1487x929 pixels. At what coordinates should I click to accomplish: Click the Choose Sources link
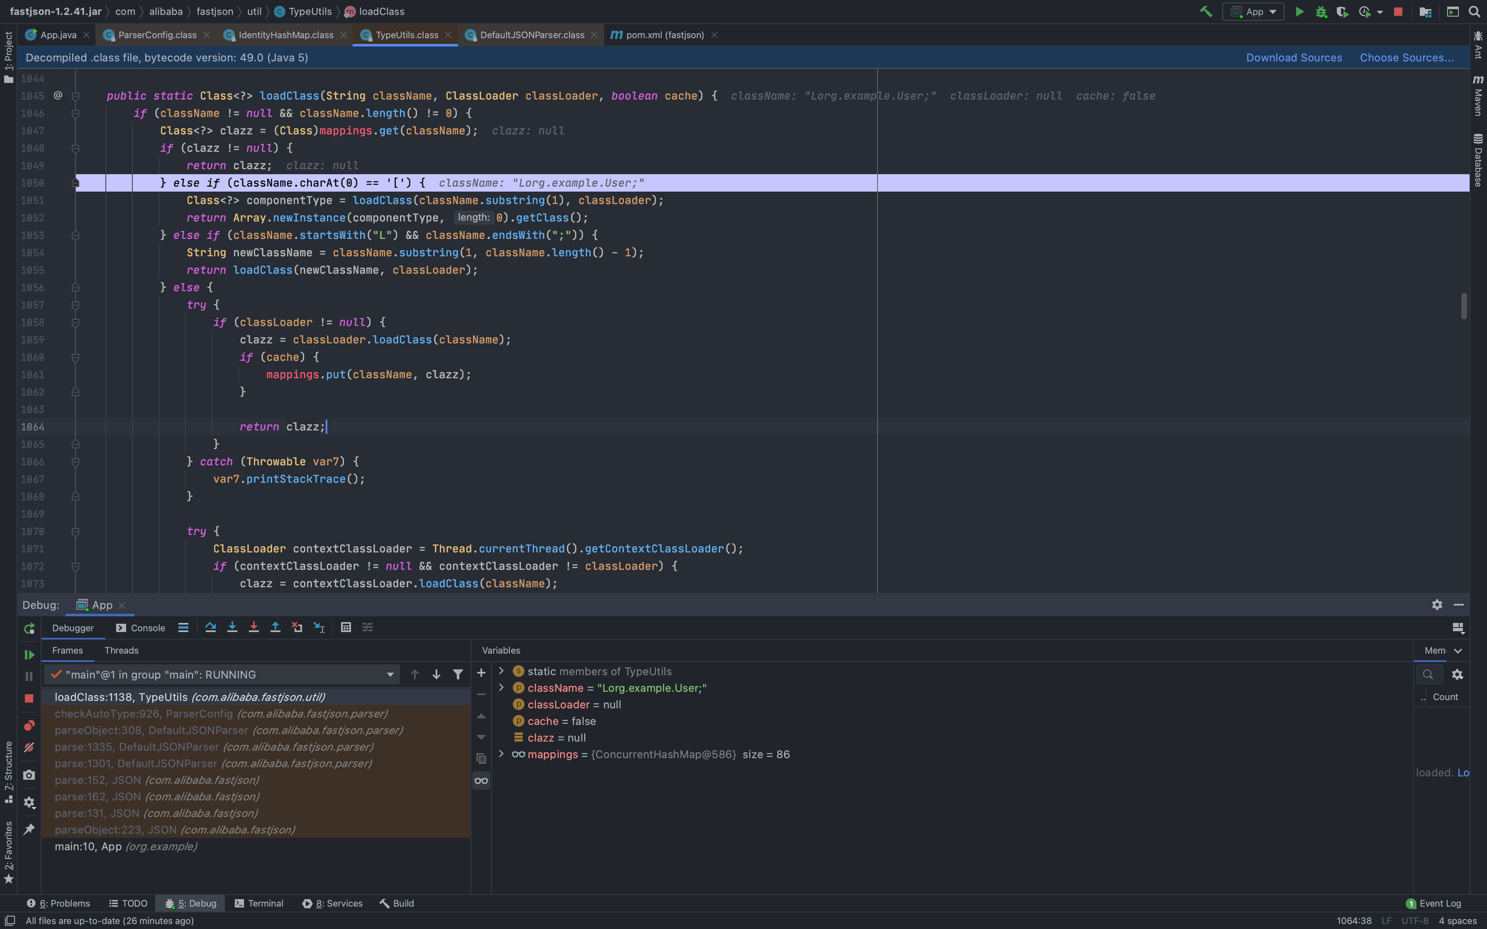click(1406, 58)
